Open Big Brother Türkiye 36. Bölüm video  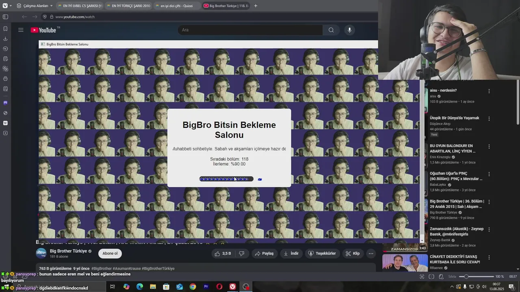[457, 204]
